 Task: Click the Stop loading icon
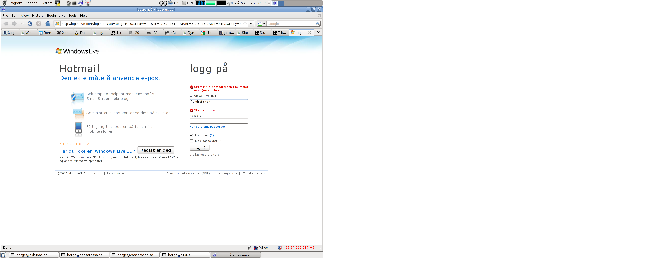pyautogui.click(x=39, y=24)
